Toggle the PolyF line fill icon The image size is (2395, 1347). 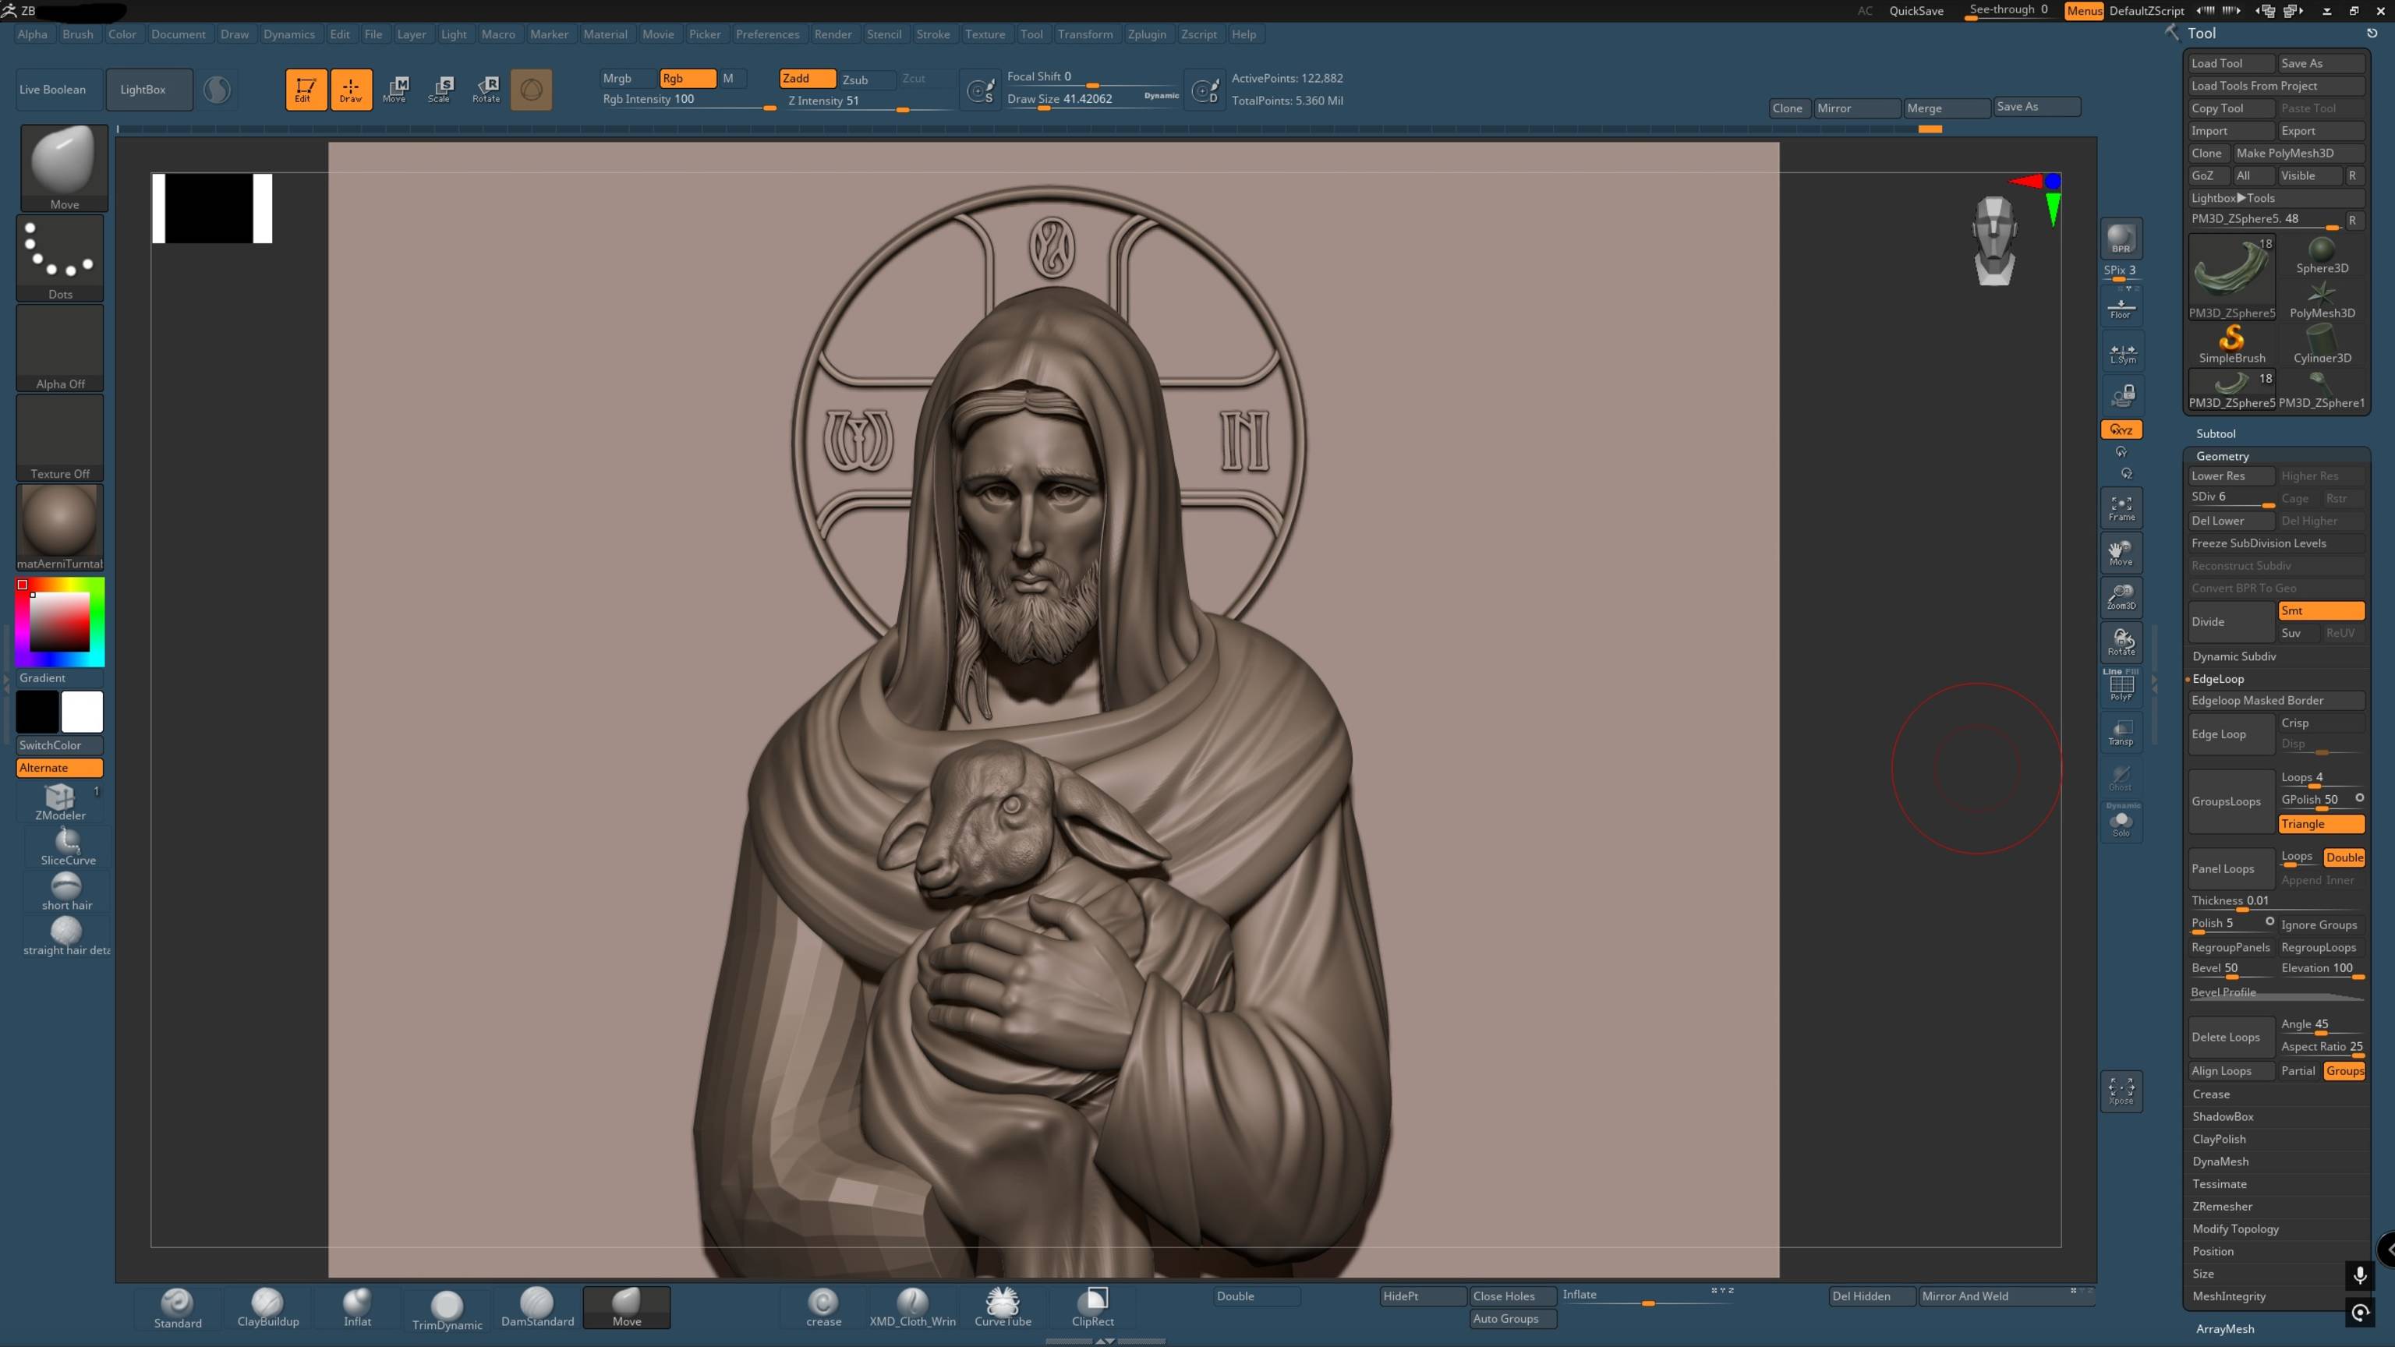click(2121, 686)
